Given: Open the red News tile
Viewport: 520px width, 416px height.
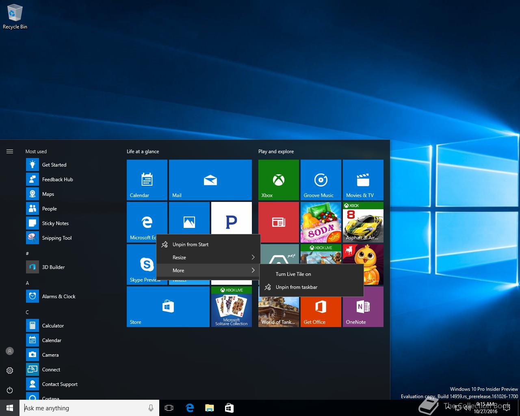Looking at the screenshot, I should pyautogui.click(x=279, y=222).
